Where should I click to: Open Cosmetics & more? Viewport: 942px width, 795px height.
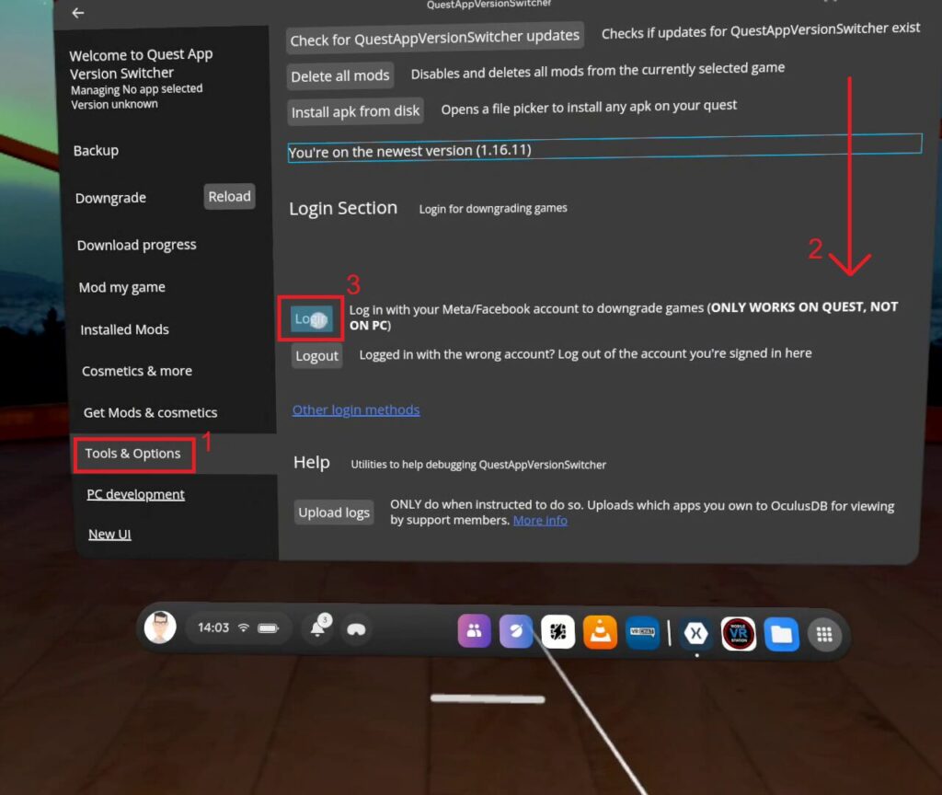[137, 371]
